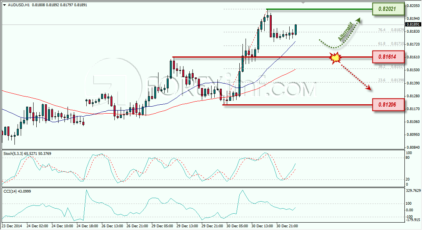The image size is (422, 230).
Task: Open the chart menu triangle beside AUDUSD,H1
Action: 5,5
